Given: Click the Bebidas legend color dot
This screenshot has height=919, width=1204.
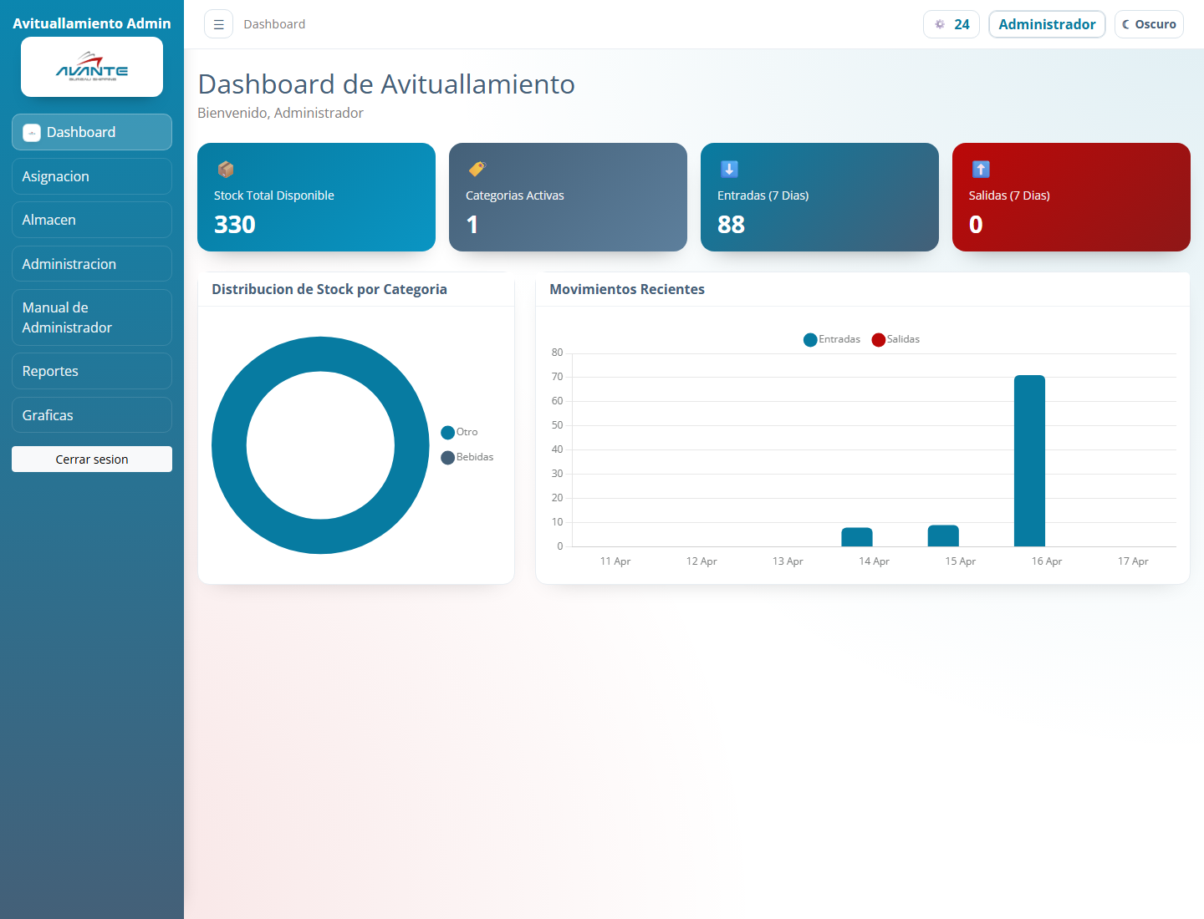Looking at the screenshot, I should coord(448,457).
